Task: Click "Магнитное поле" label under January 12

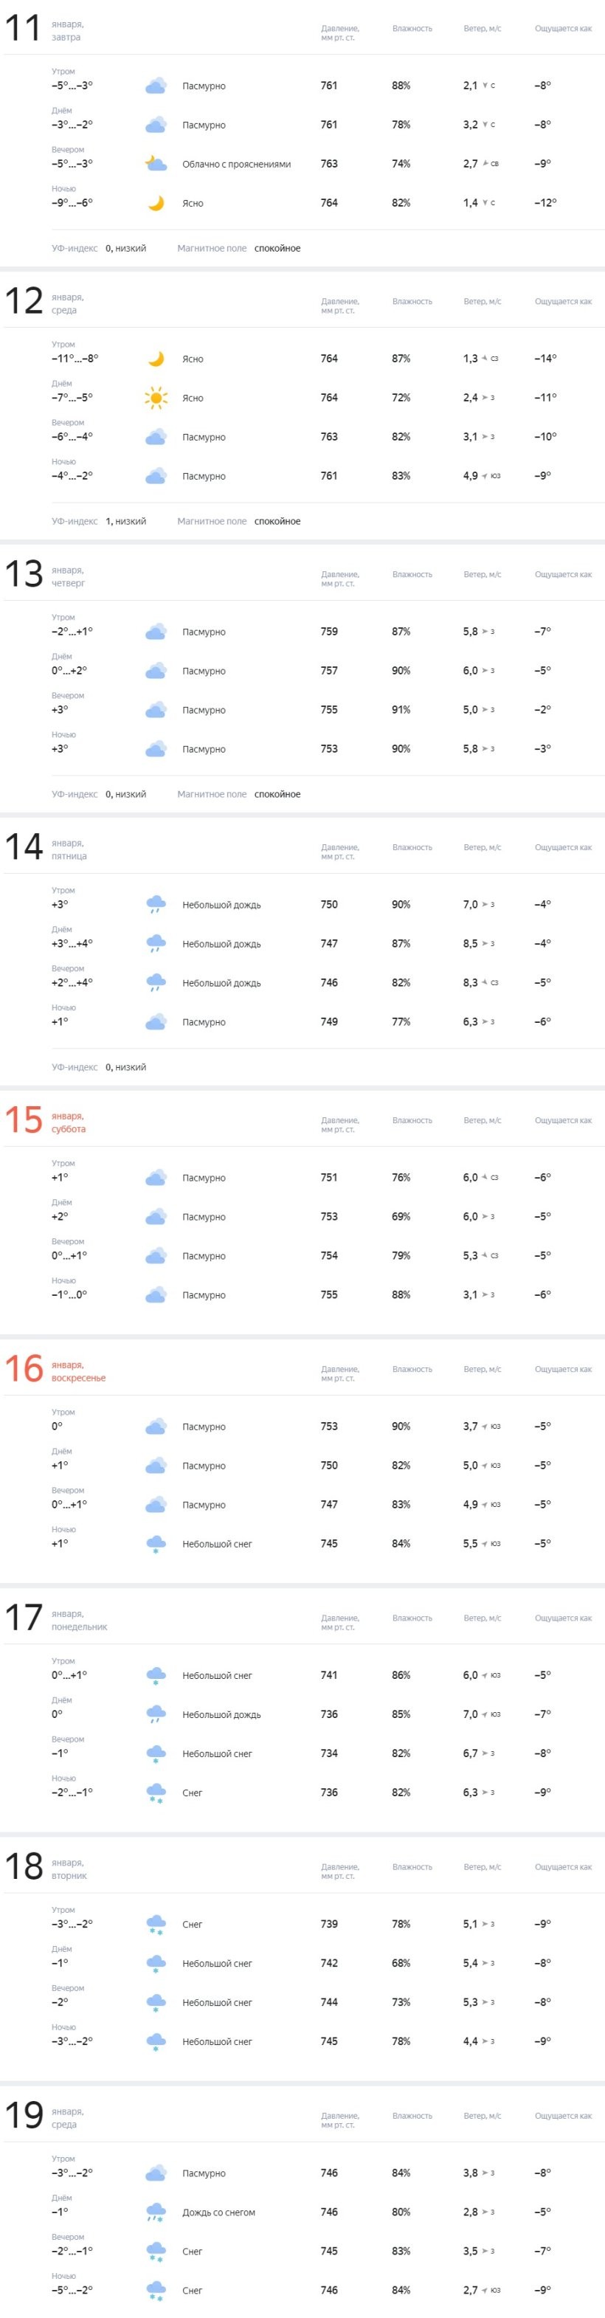Action: pyautogui.click(x=212, y=522)
